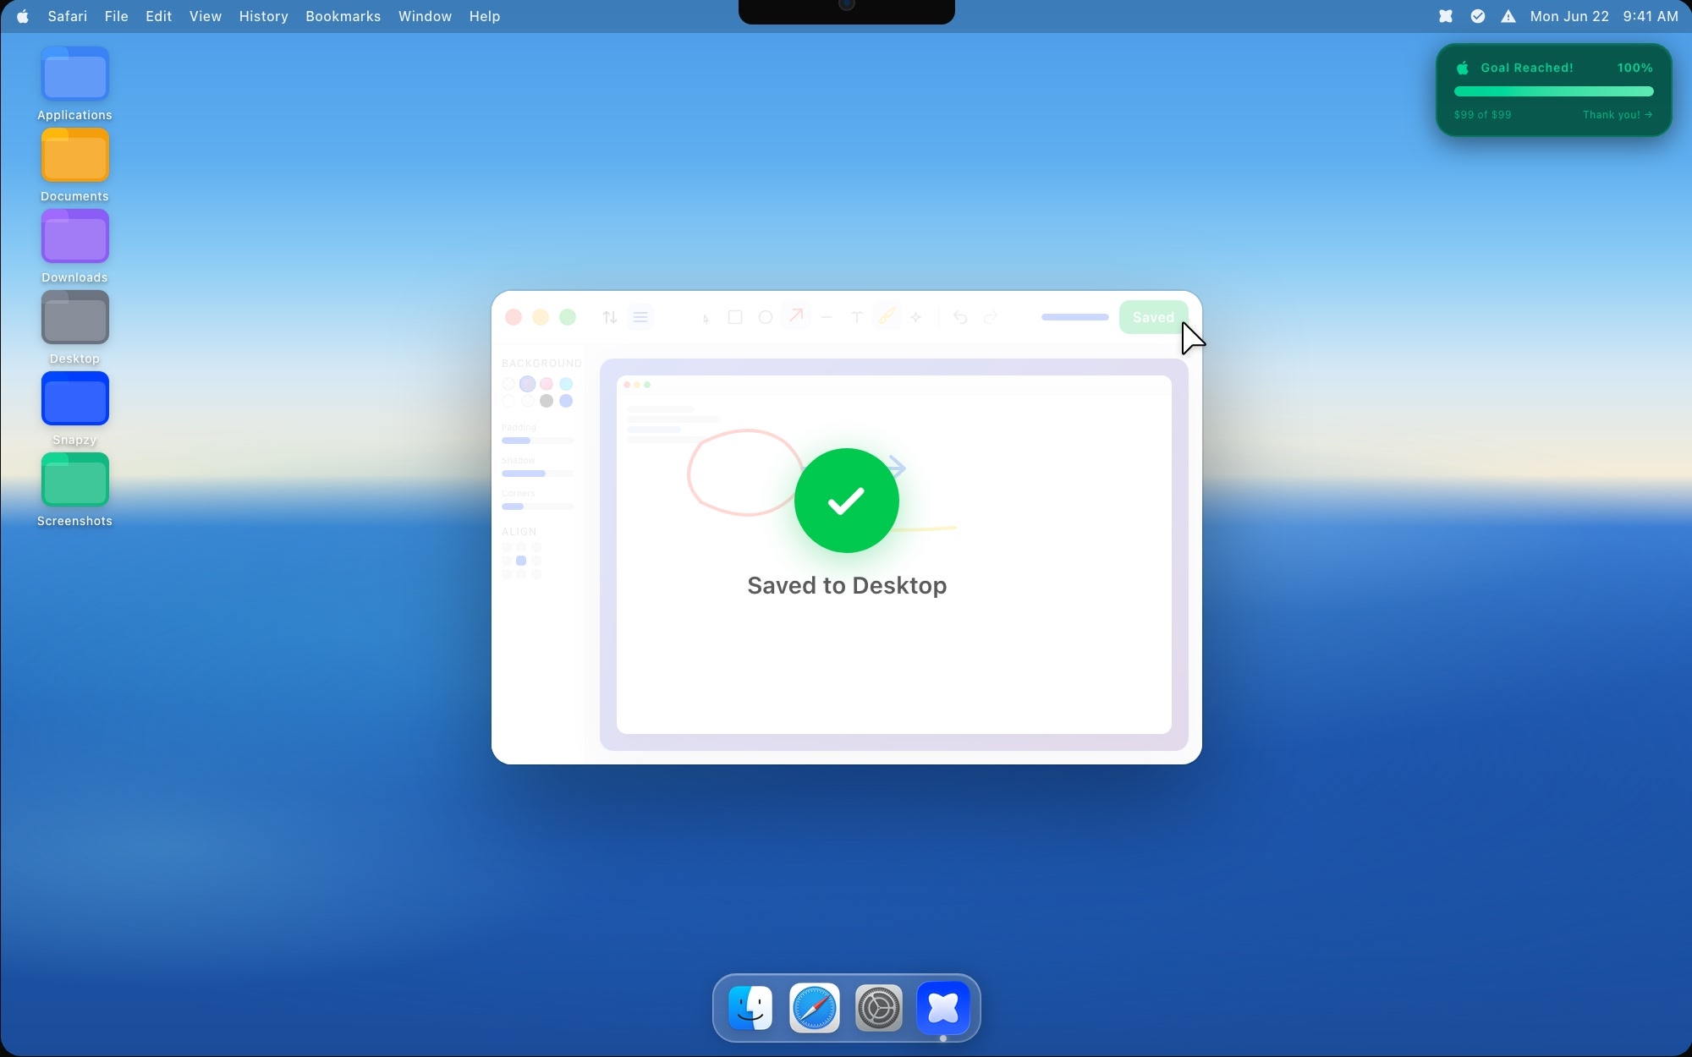
Task: Pick the text tool
Action: (857, 317)
